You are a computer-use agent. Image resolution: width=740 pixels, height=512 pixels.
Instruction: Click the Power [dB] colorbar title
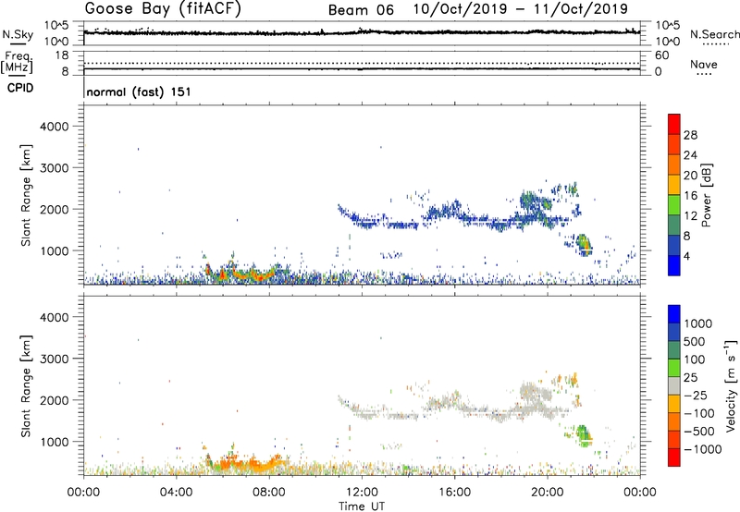click(x=706, y=195)
